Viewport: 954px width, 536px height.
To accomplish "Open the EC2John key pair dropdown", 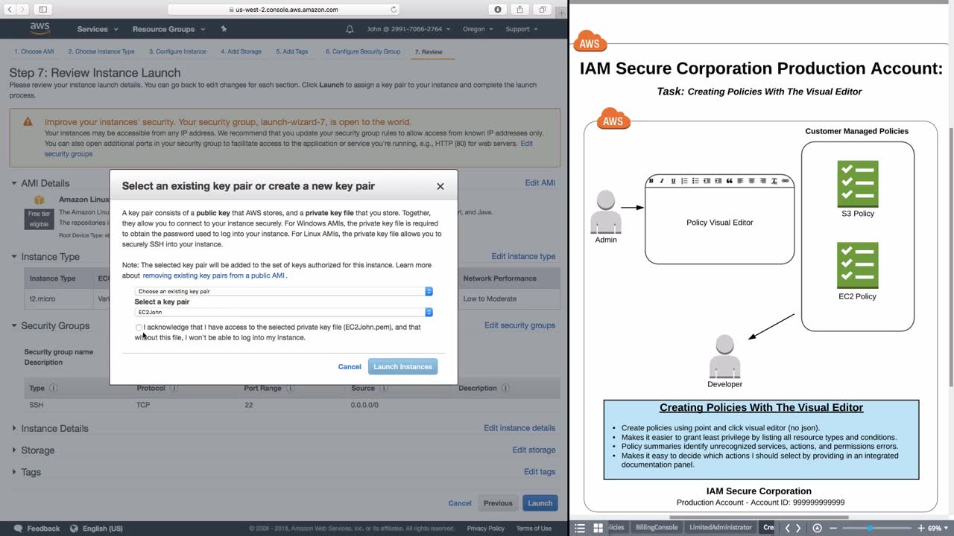I will 283,312.
